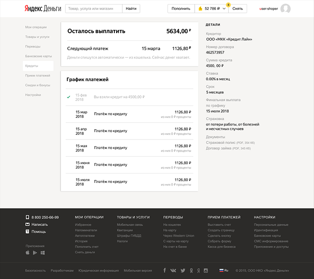Go to Банковские карты in the sidebar
Image resolution: width=314 pixels, height=279 pixels.
pyautogui.click(x=39, y=56)
